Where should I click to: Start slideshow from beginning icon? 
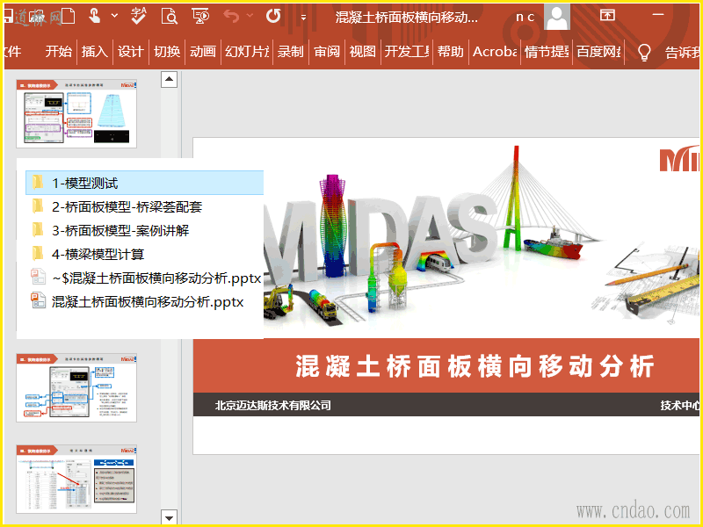point(200,16)
